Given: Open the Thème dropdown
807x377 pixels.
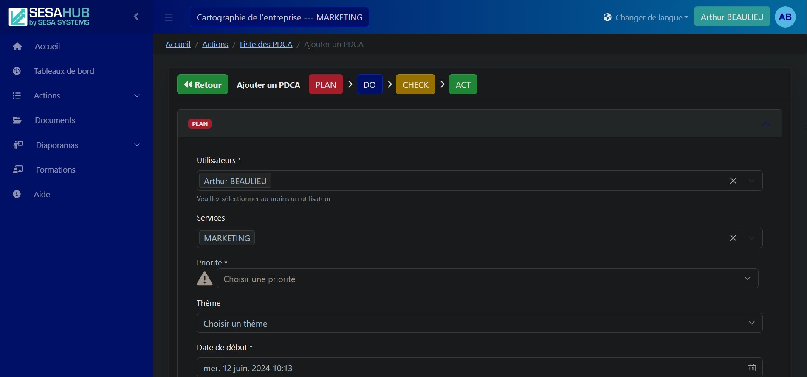Looking at the screenshot, I should (479, 323).
